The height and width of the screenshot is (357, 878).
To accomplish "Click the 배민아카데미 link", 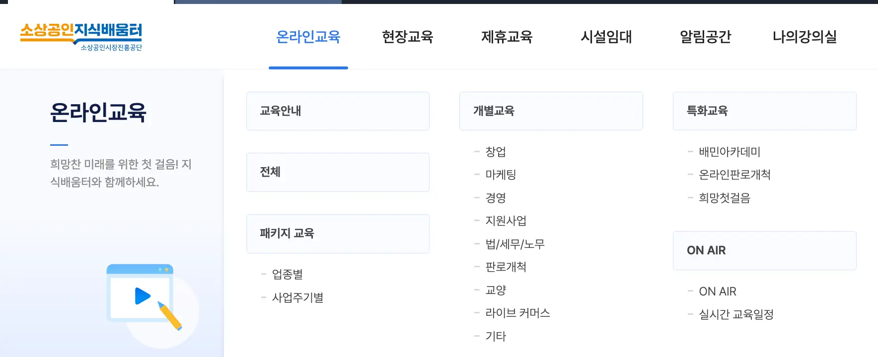I will [729, 152].
